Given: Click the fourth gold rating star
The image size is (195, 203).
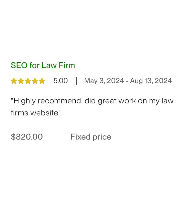Looking at the screenshot, I should point(35,81).
